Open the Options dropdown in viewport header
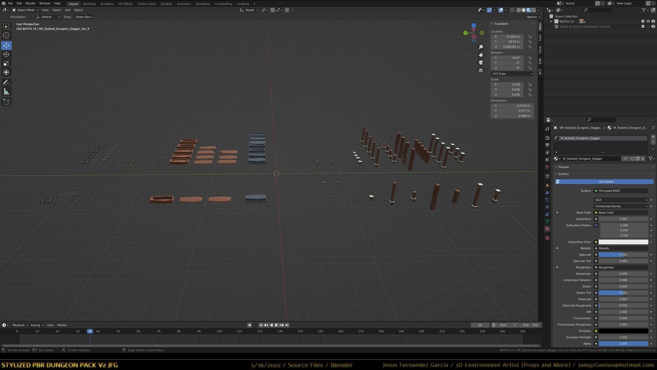 [533, 17]
